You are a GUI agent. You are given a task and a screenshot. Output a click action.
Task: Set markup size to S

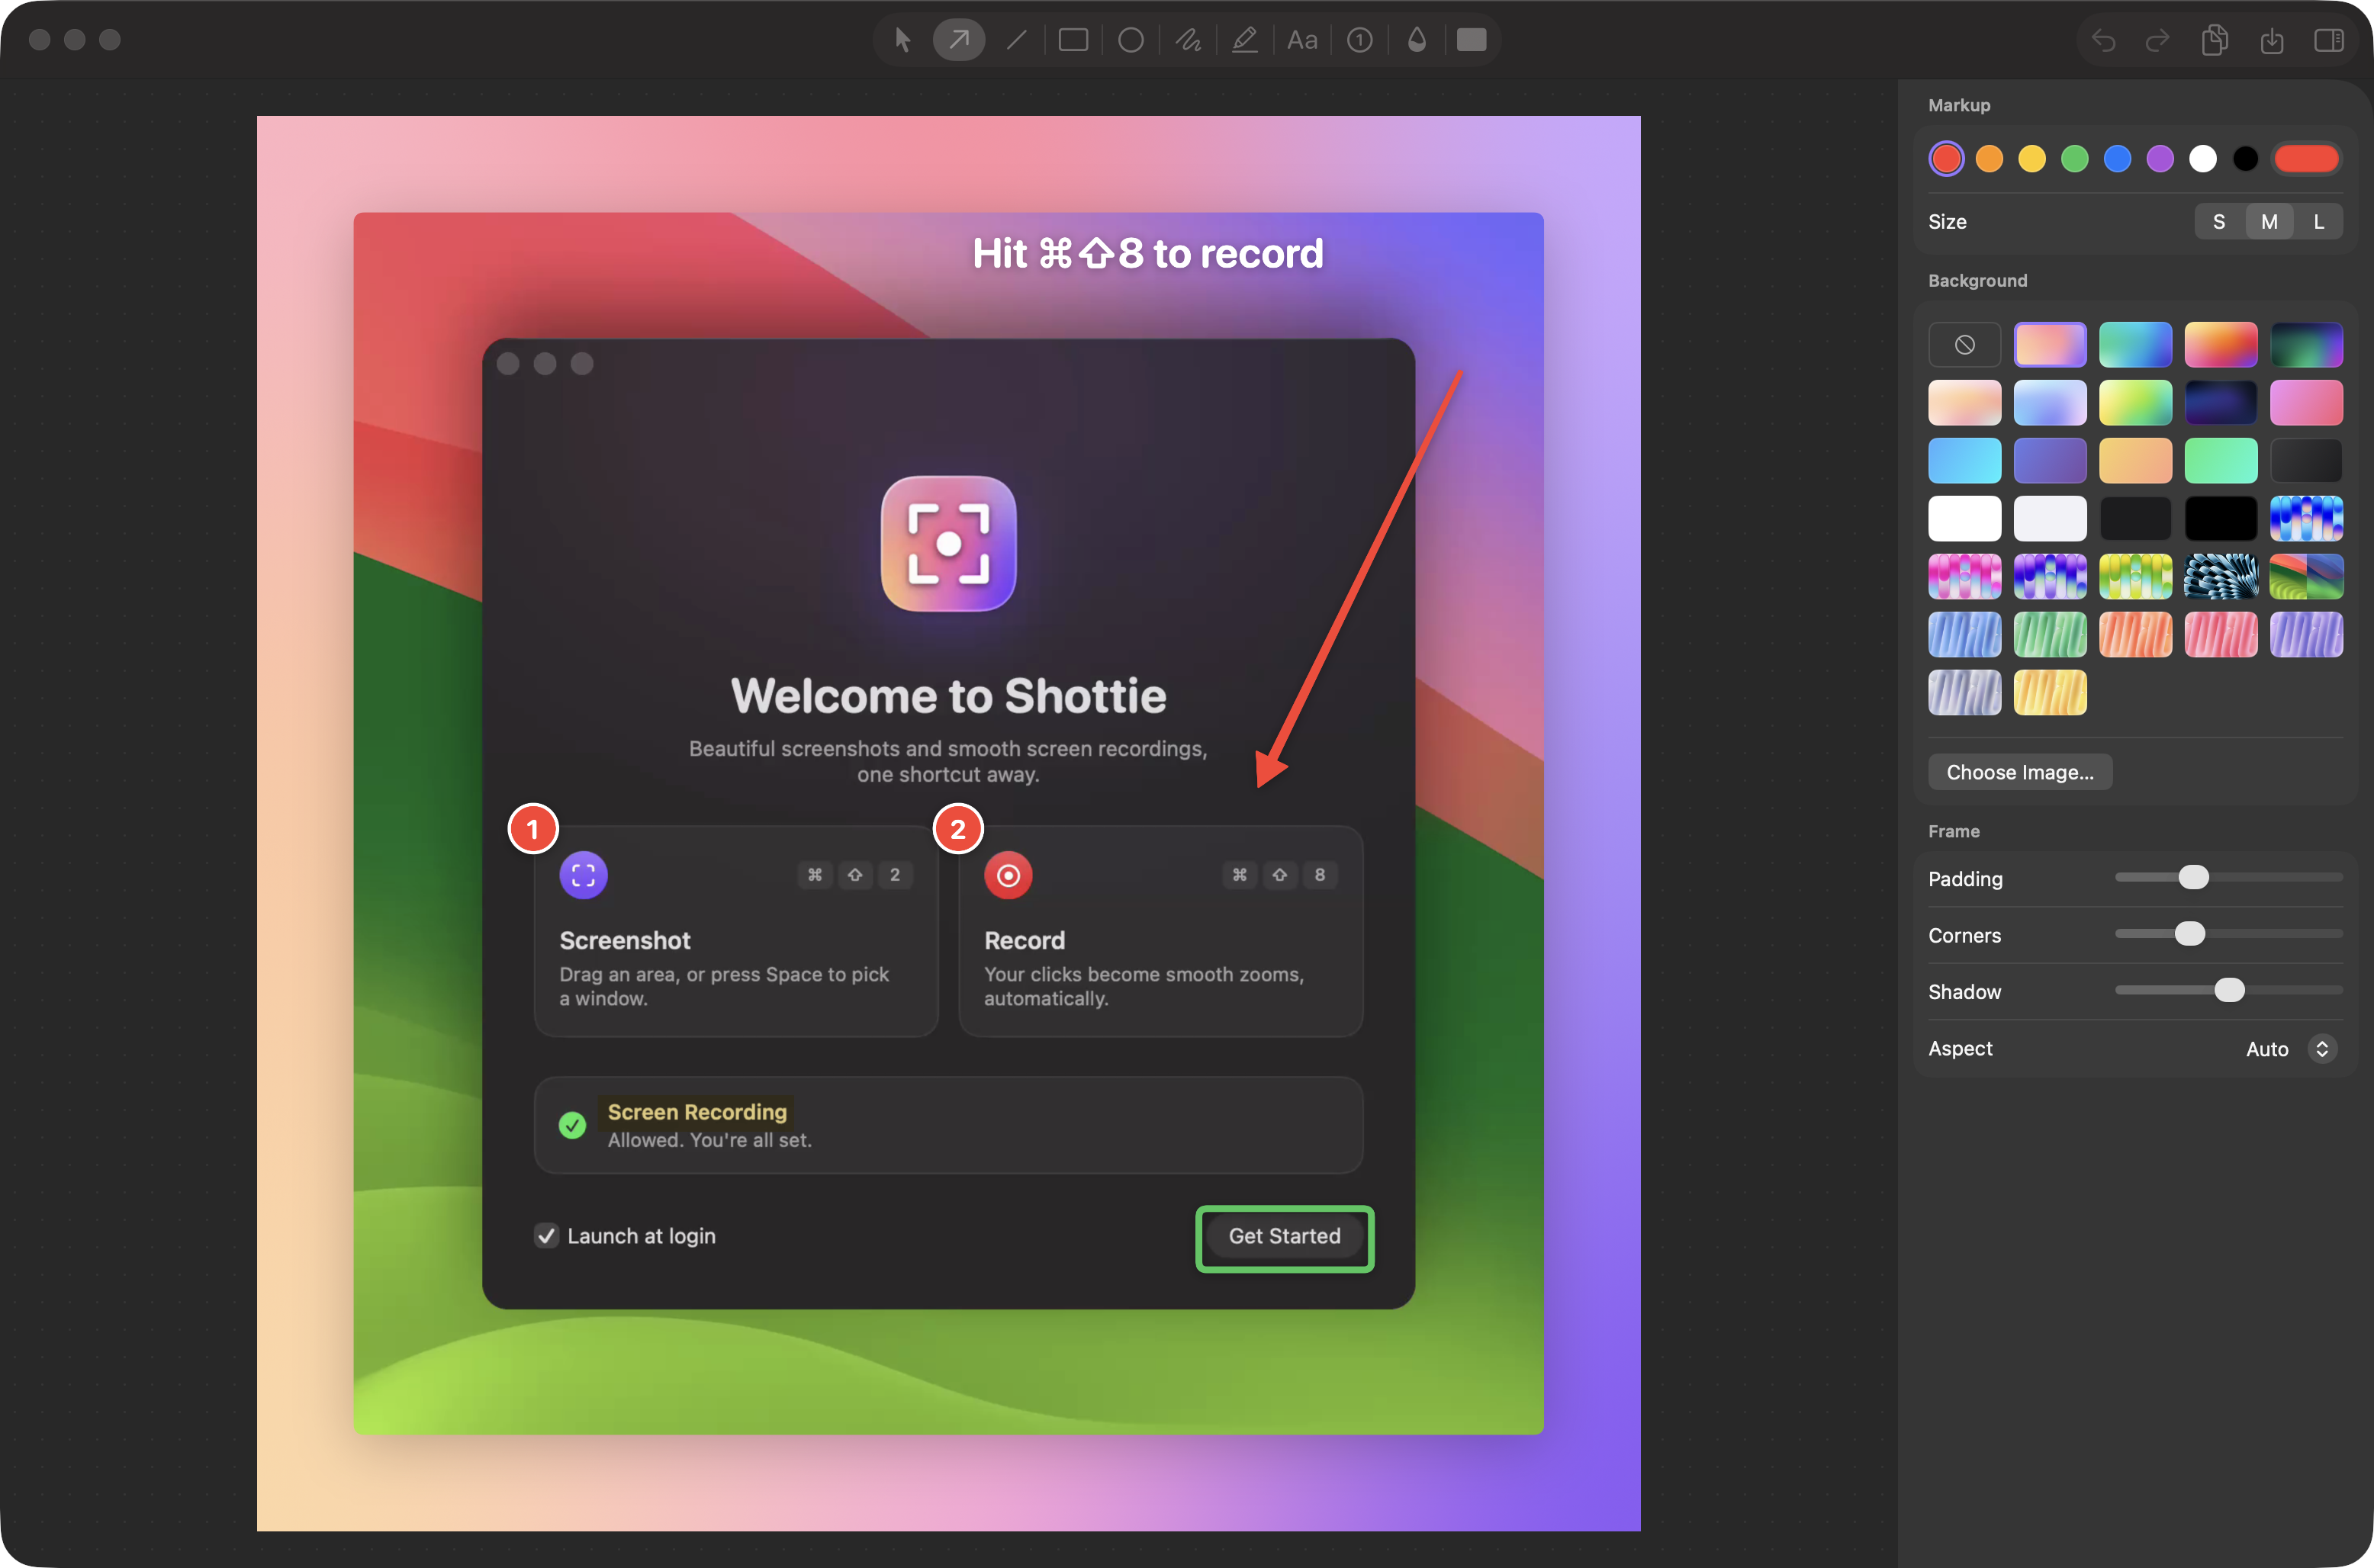(2219, 222)
